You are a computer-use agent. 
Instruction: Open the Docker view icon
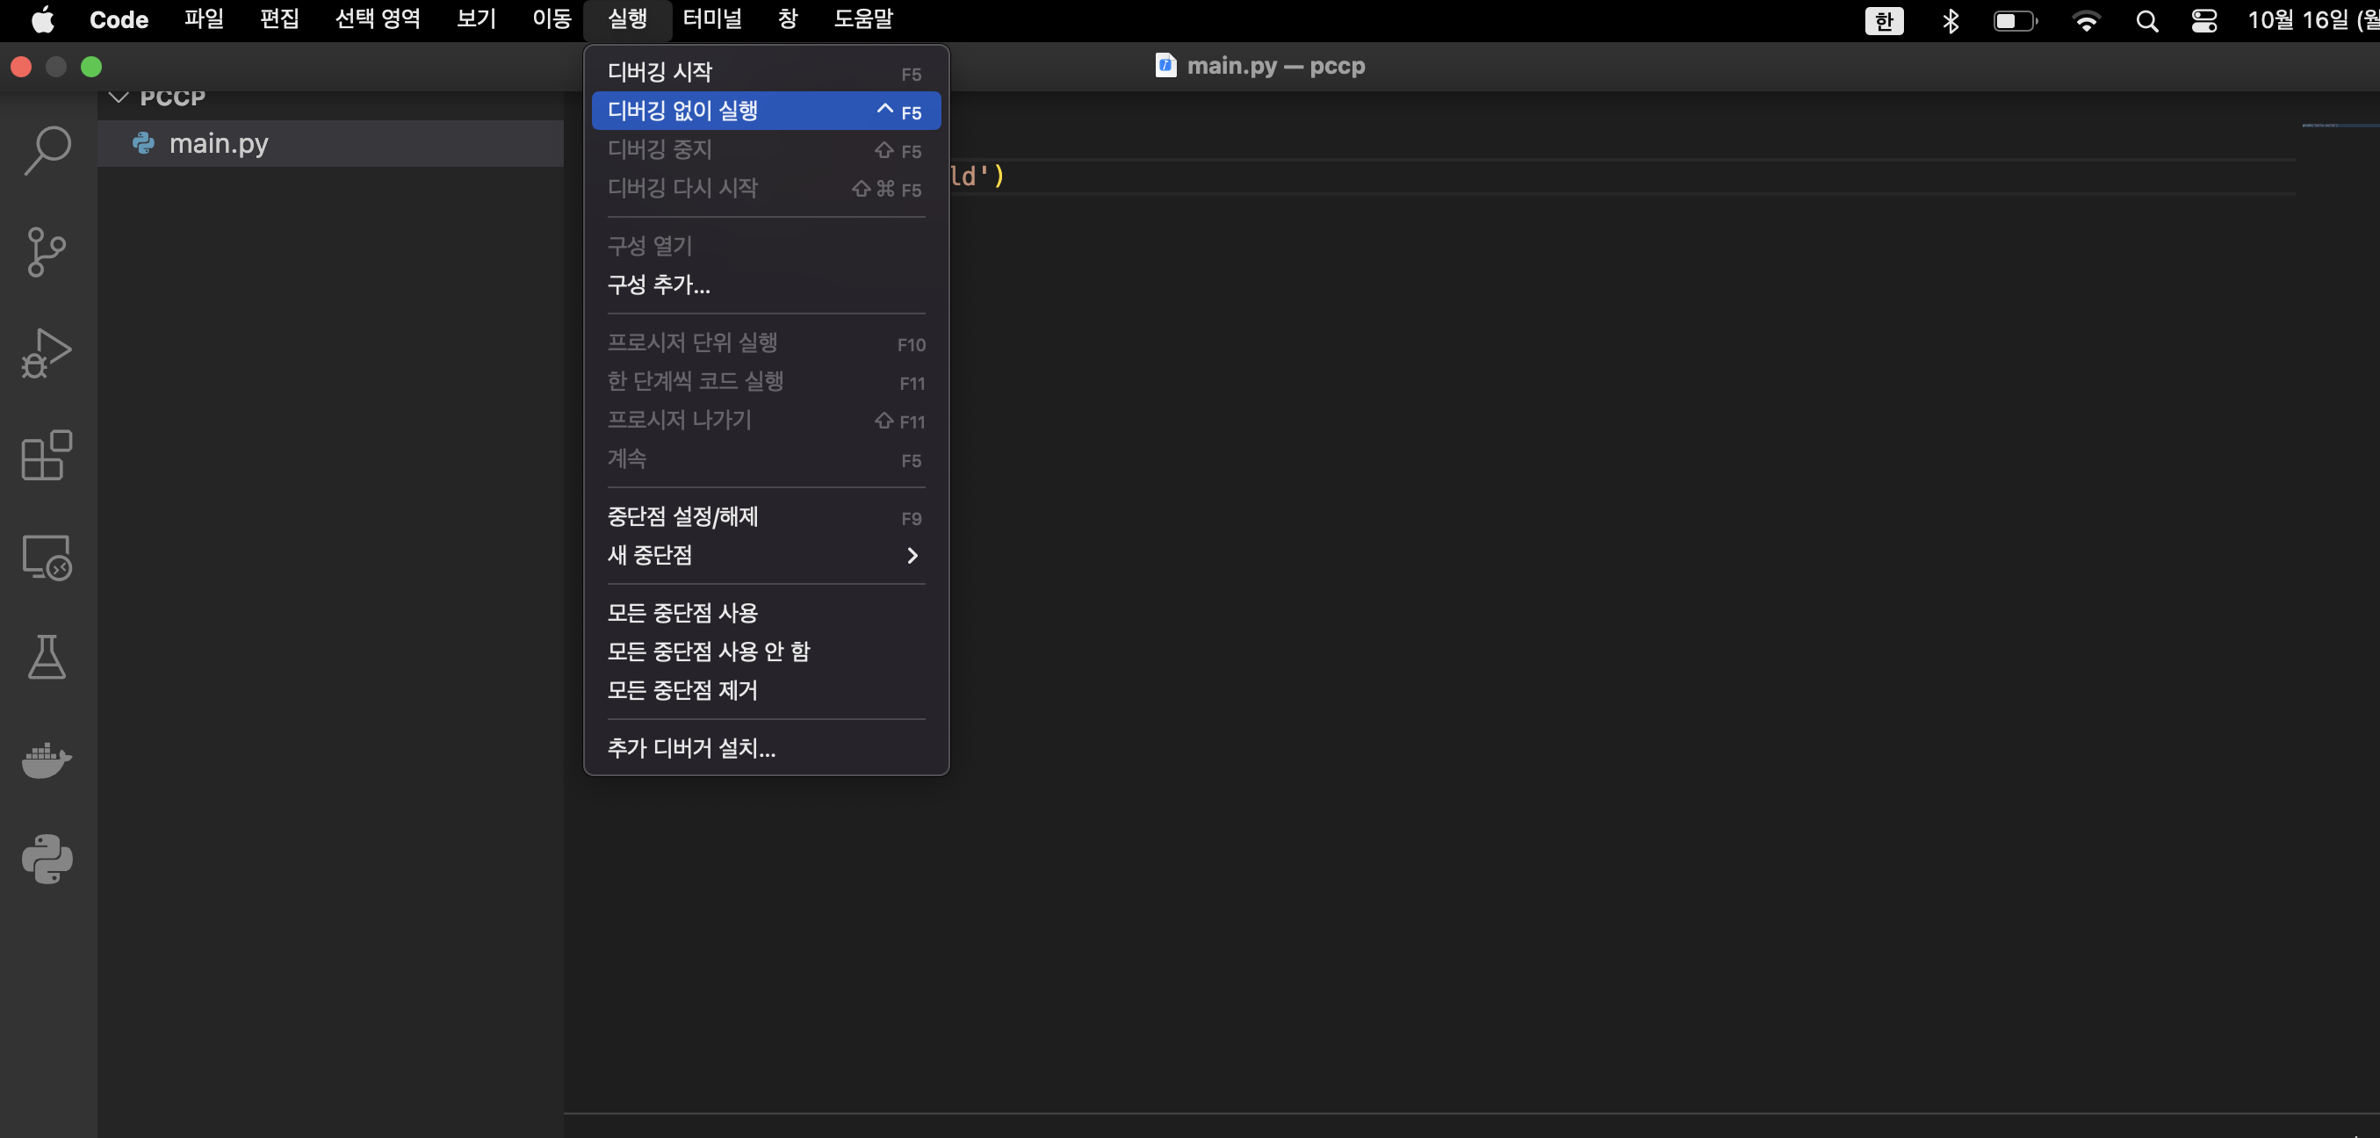pyautogui.click(x=47, y=760)
